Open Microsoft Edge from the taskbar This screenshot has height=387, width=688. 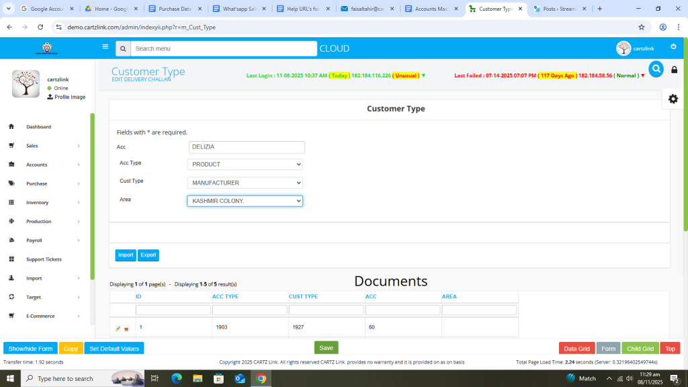[177, 378]
